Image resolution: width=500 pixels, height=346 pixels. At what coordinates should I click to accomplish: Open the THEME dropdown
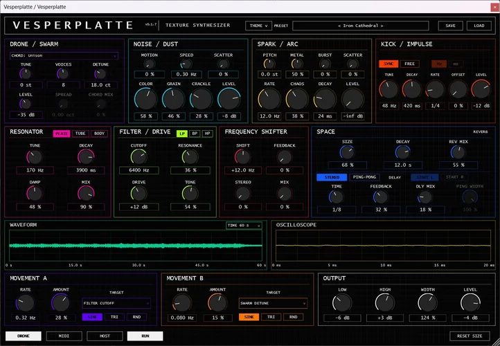258,26
